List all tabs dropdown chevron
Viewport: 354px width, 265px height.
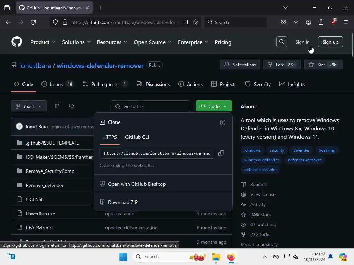click(285, 8)
